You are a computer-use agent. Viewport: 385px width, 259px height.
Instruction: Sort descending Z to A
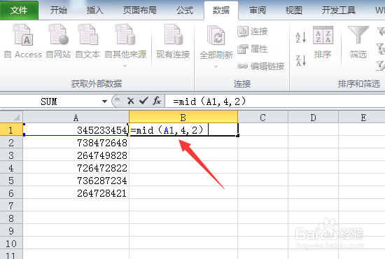[x=301, y=60]
